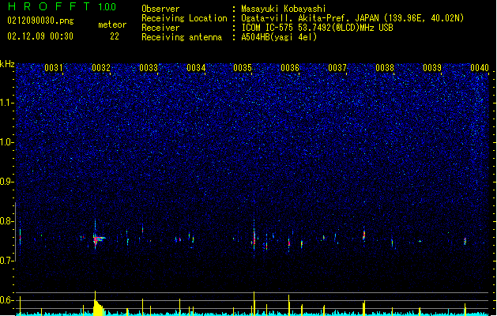
Task: Click the tallest yellow intensity peak at 0032
Action: coord(95,303)
